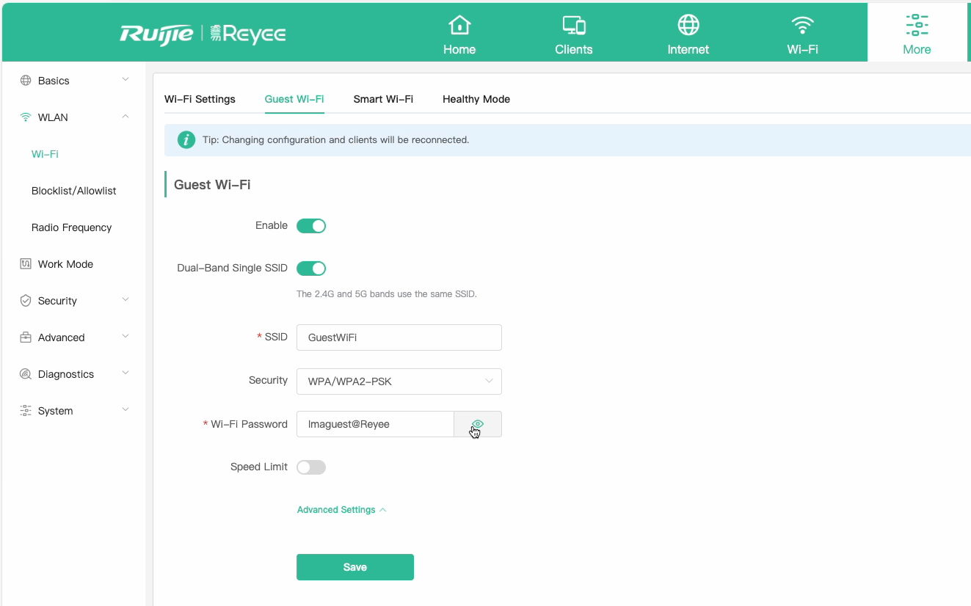Click the Wi-Fi Password input field
This screenshot has width=971, height=606.
click(x=375, y=424)
